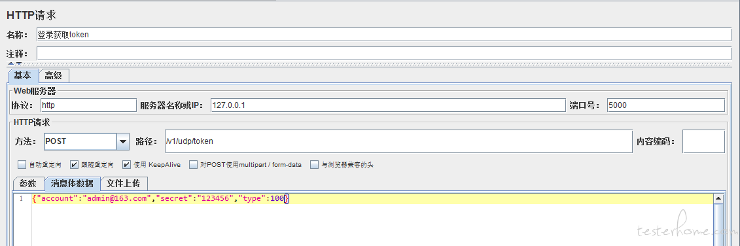
Task: Click the server IP field showing 127.0.0.1
Action: 387,105
